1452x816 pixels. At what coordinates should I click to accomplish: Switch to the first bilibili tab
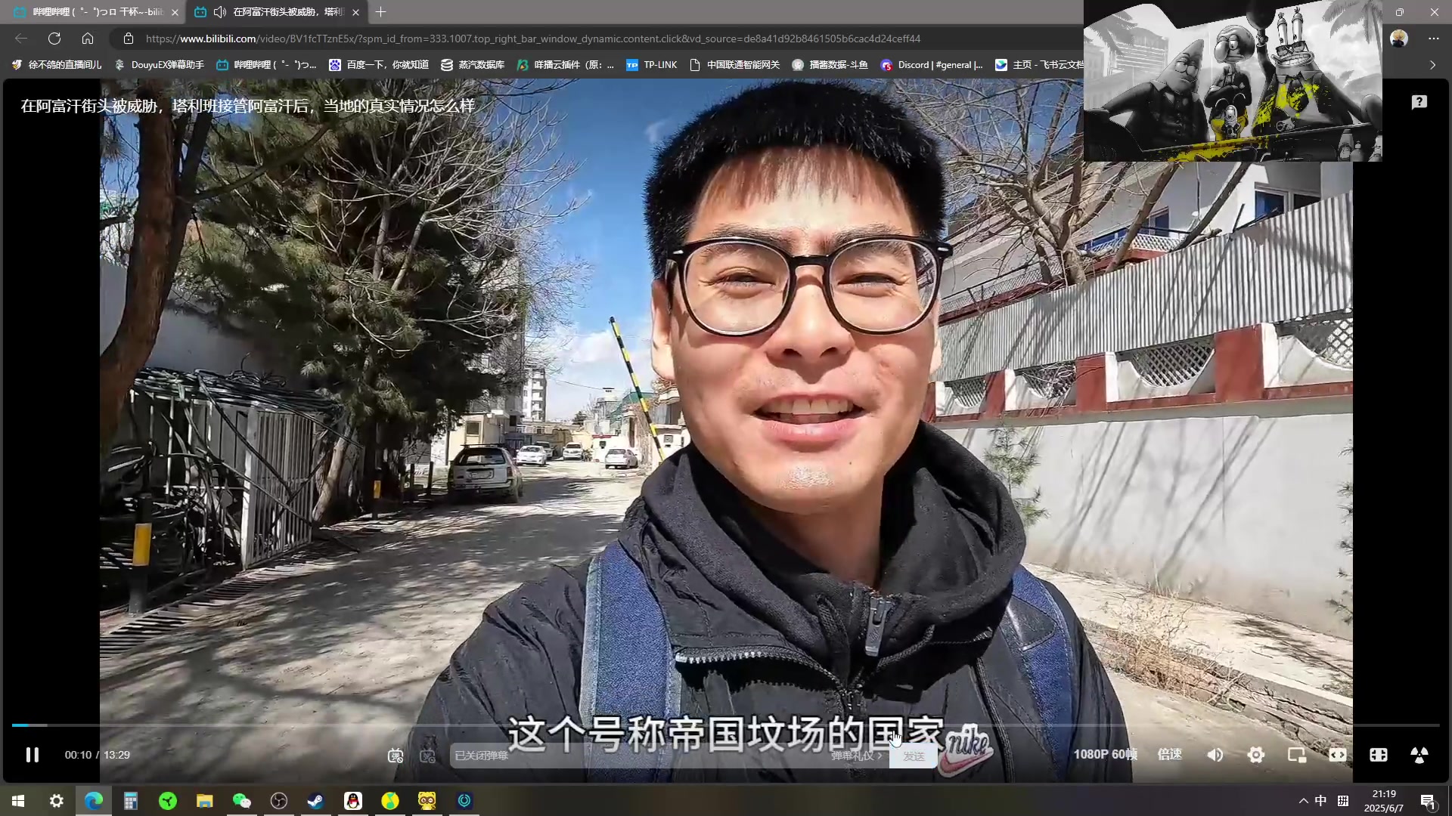coord(91,12)
